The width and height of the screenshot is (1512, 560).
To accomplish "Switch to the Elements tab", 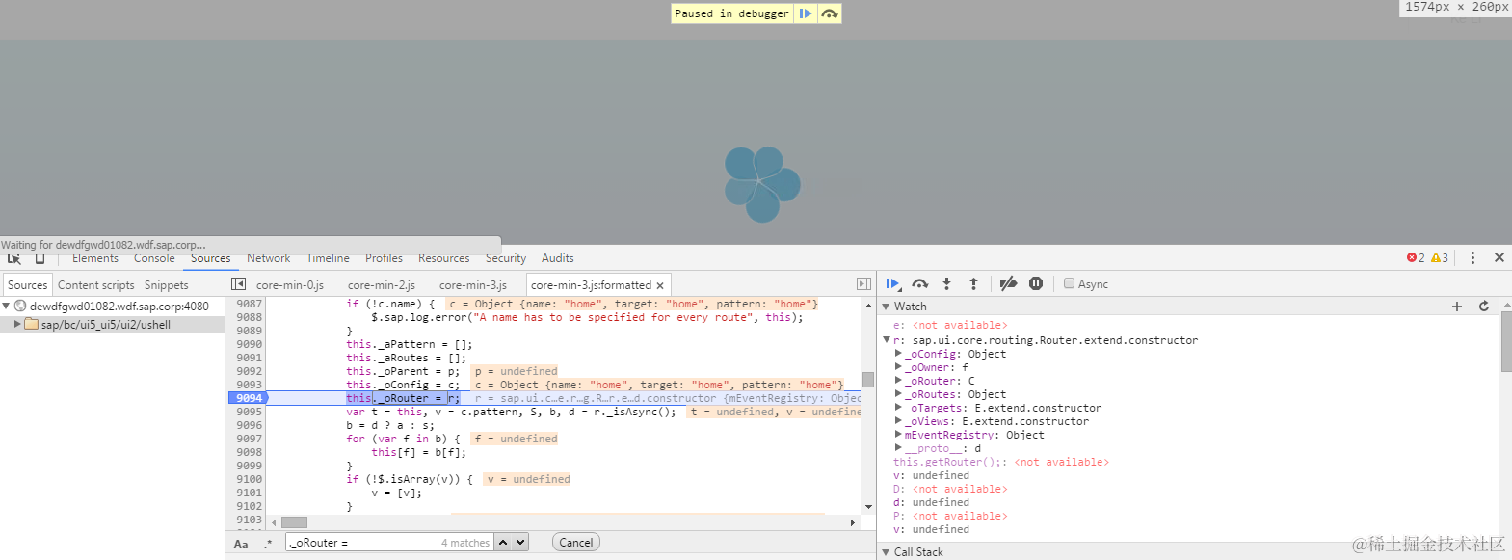I will coord(95,258).
